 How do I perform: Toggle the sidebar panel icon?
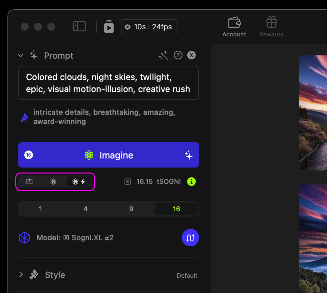point(79,27)
